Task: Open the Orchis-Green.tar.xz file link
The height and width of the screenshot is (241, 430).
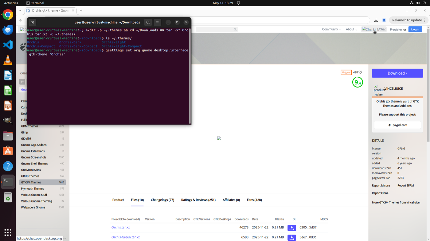Action: click(126, 237)
